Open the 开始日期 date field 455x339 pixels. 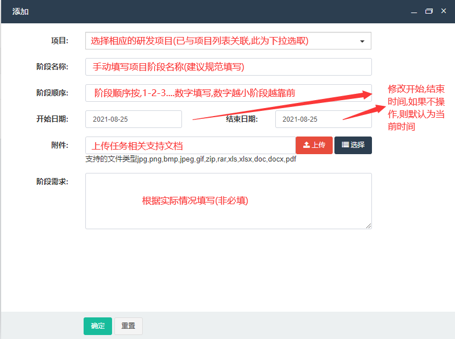pyautogui.click(x=134, y=119)
